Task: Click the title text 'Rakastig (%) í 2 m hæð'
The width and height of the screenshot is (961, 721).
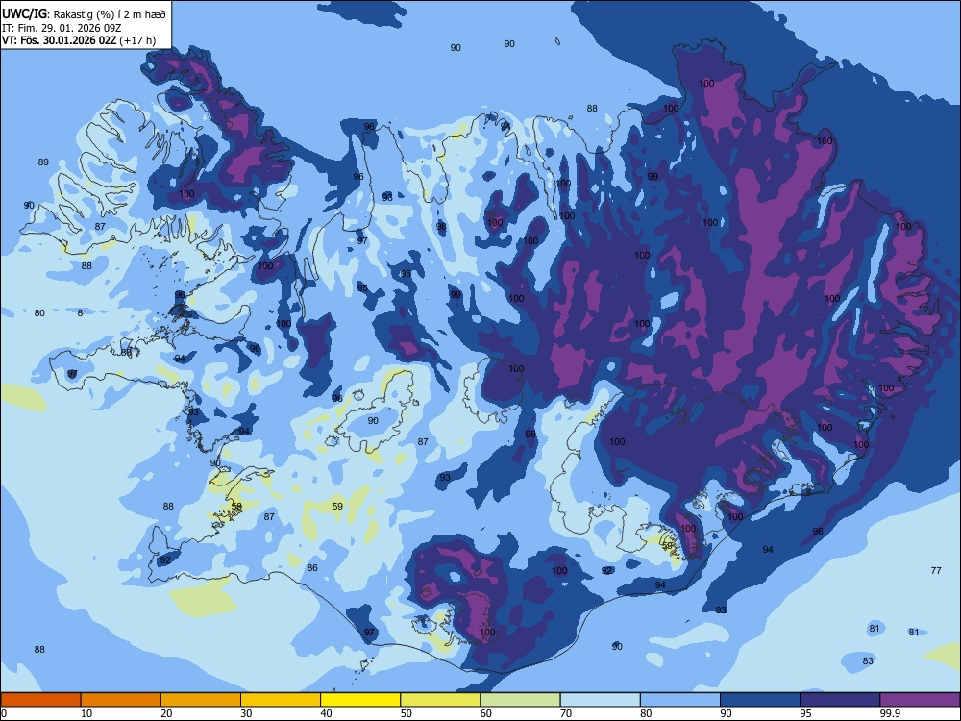Action: click(110, 14)
